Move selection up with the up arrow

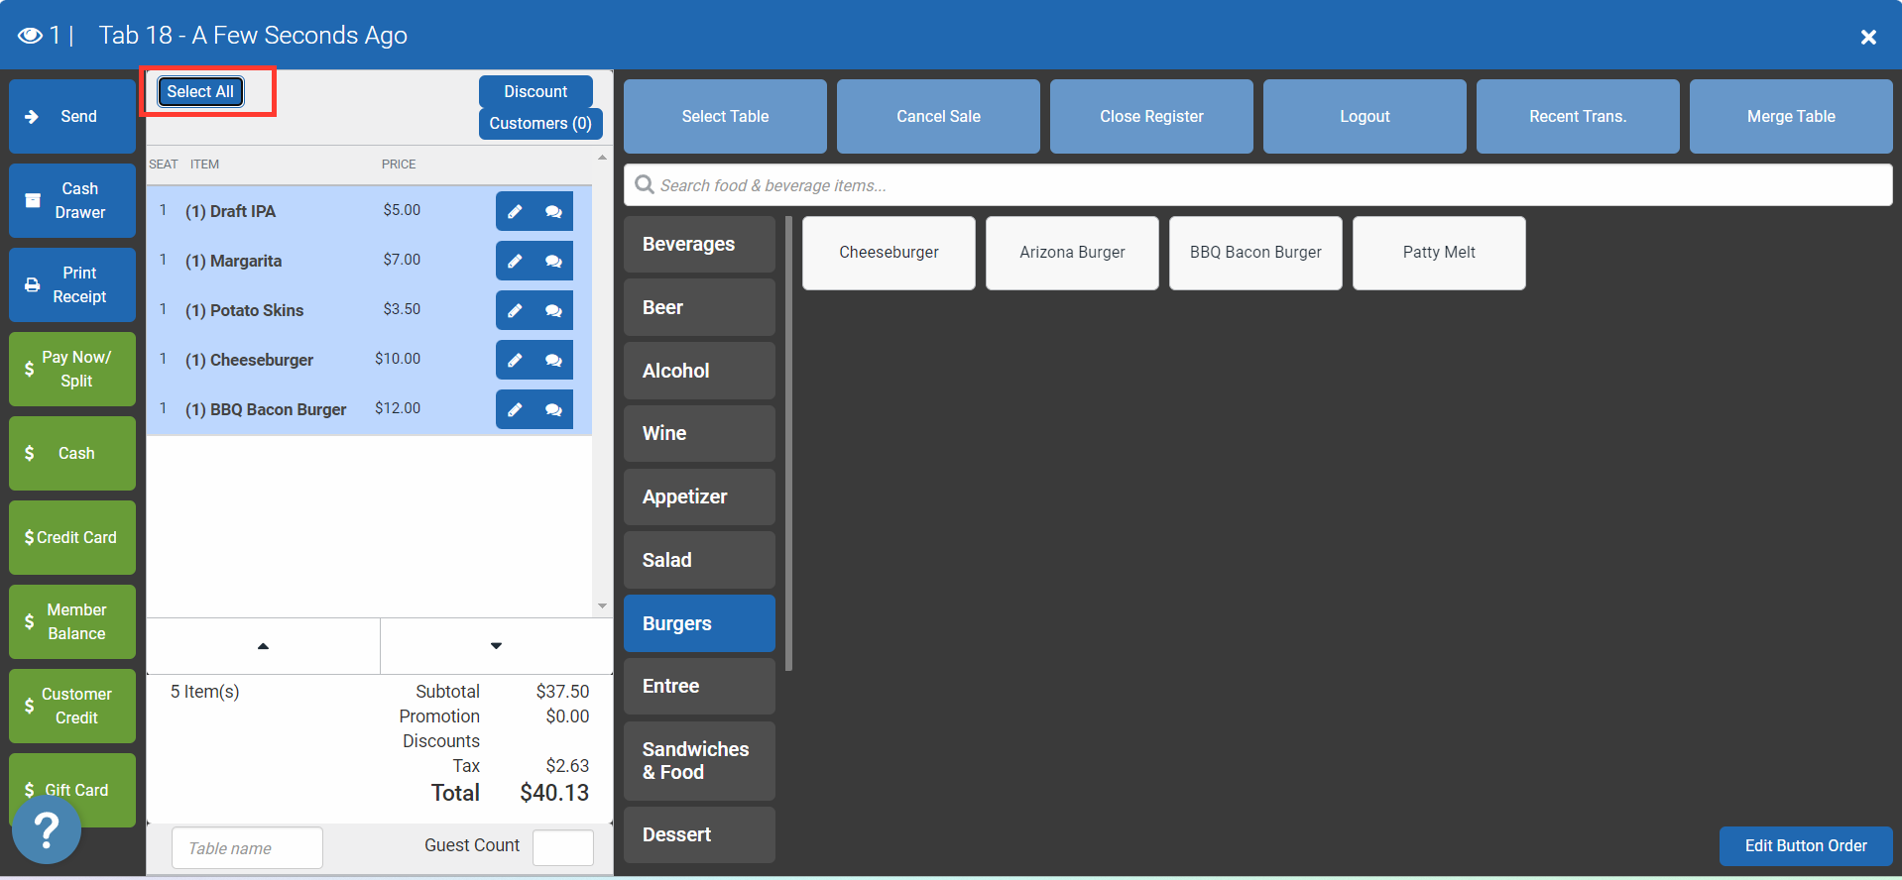click(263, 646)
